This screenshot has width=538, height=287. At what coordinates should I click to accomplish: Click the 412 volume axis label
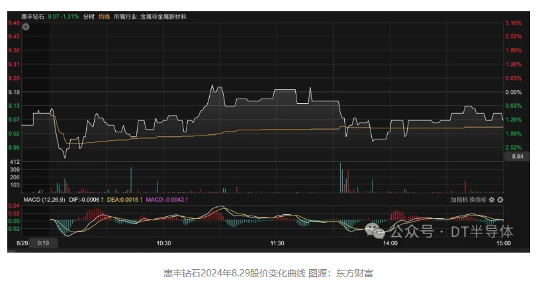15,162
